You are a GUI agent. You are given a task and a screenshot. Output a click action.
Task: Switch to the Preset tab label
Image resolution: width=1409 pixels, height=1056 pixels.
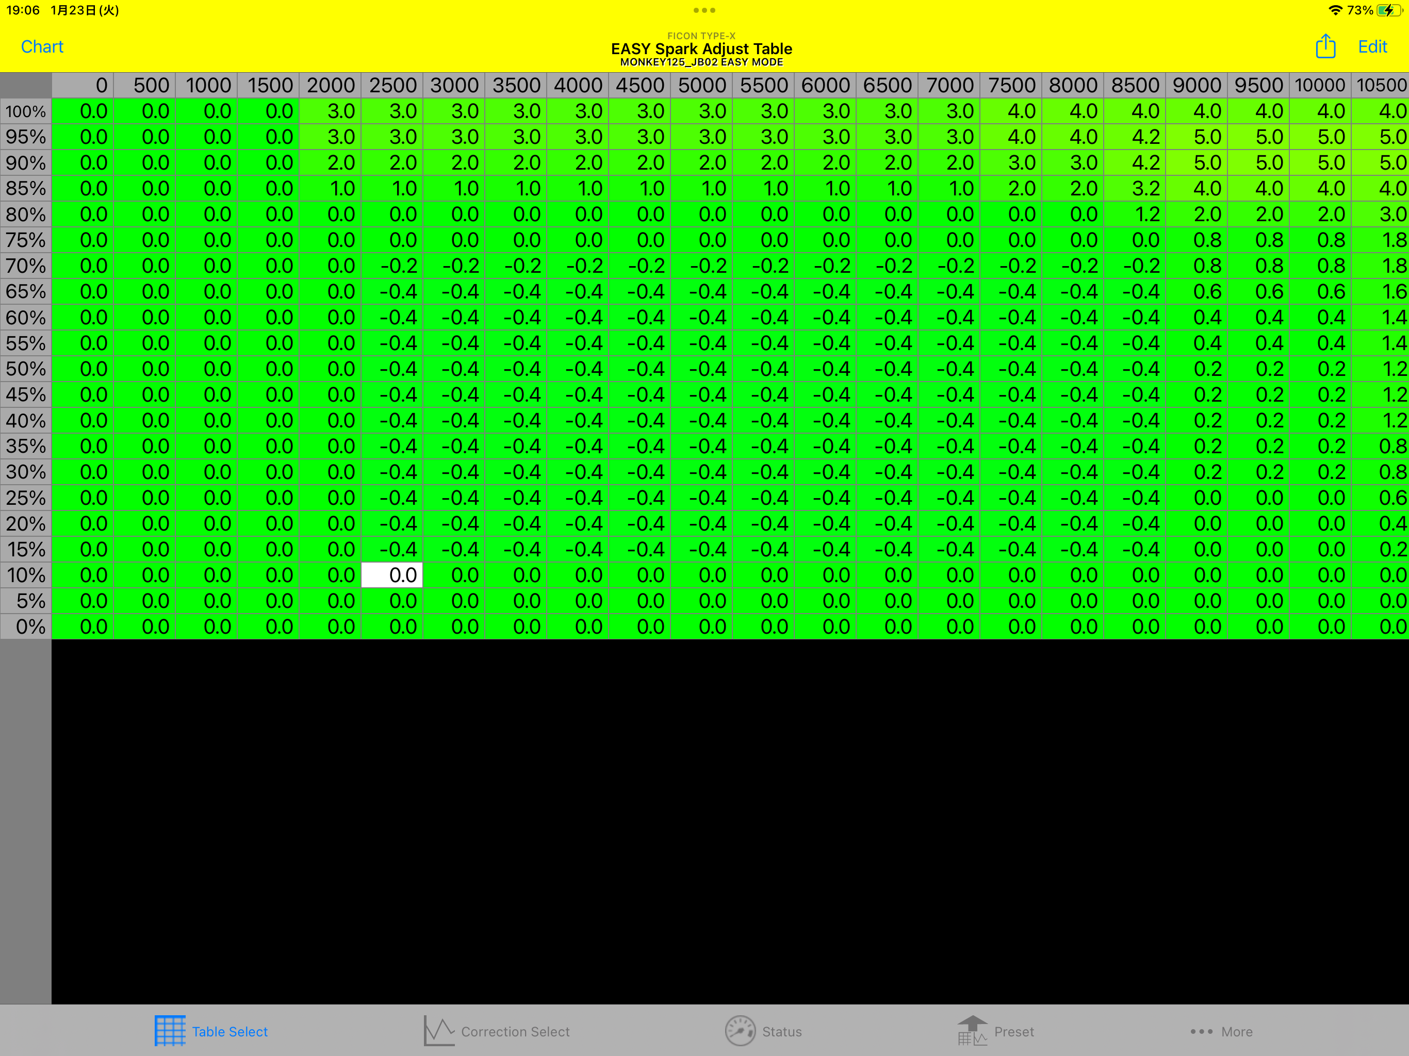click(x=1013, y=1032)
